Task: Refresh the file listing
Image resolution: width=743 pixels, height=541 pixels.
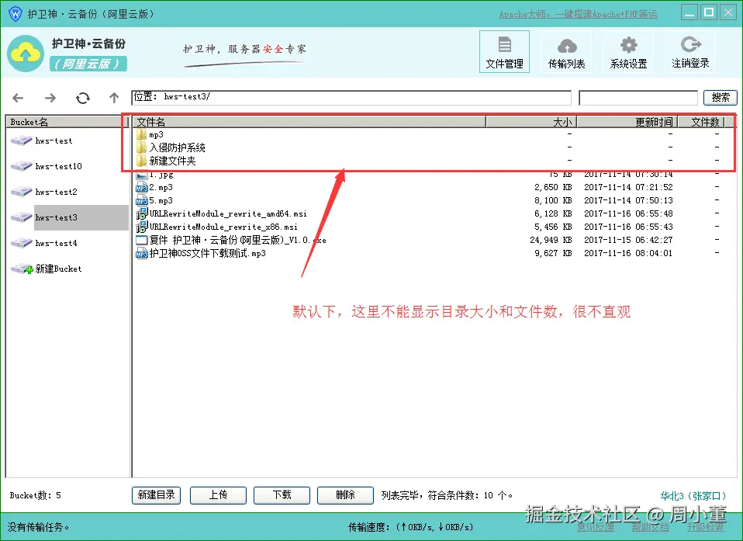Action: click(x=83, y=98)
